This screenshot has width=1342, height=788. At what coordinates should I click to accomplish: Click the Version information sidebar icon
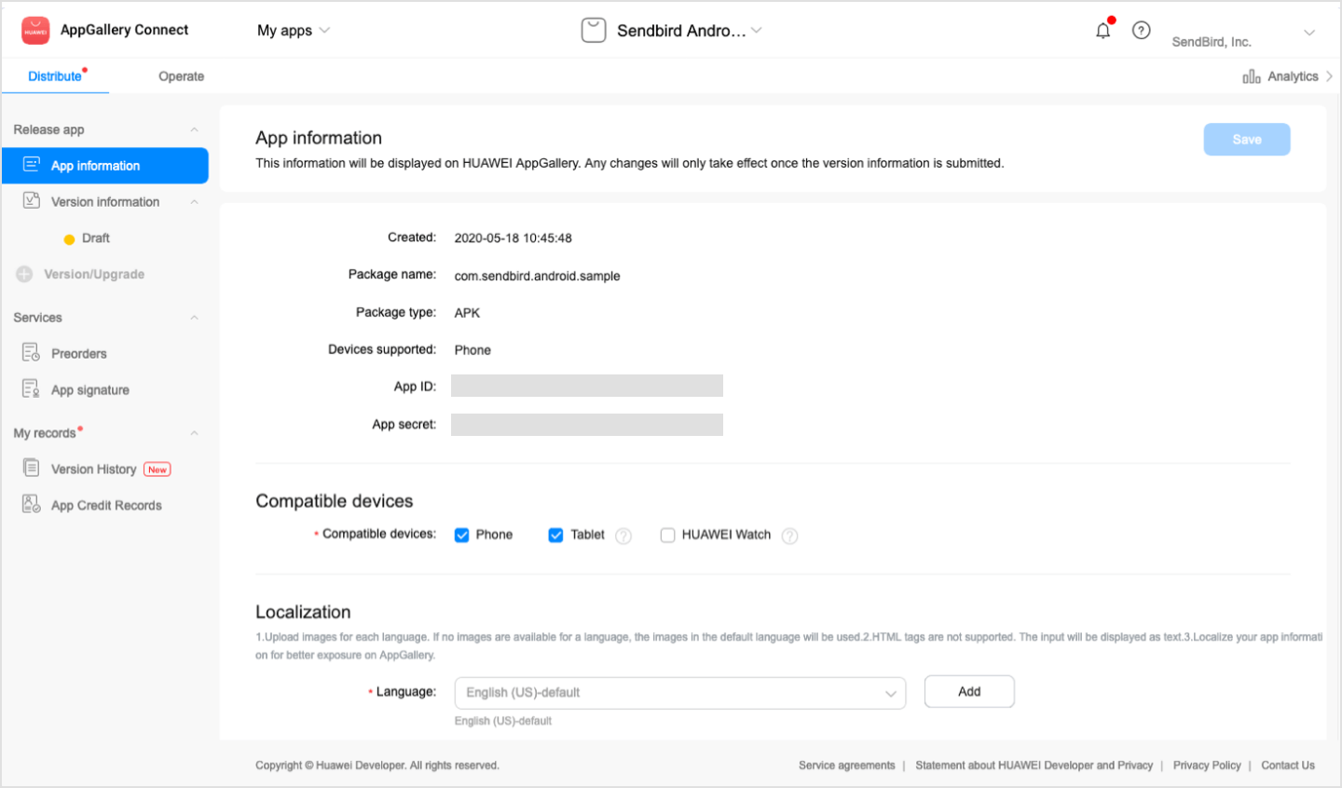(x=32, y=200)
